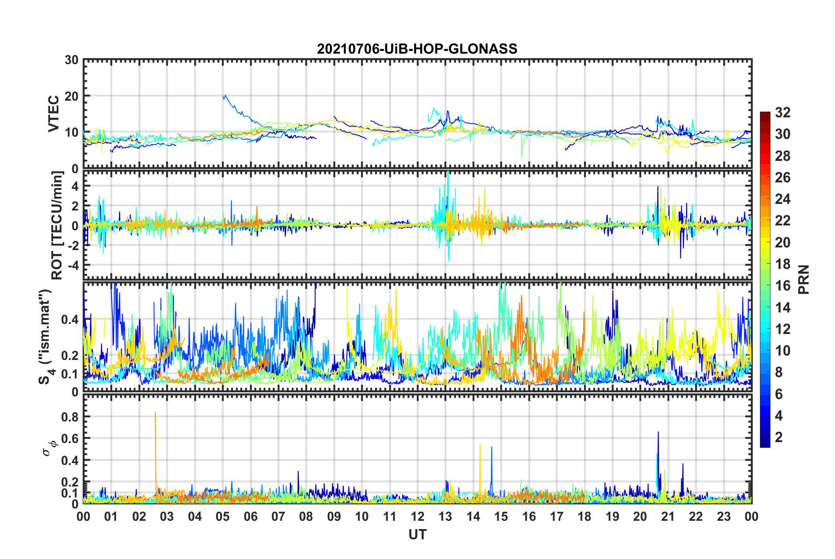Click inside the sigma-phi plot panel
This screenshot has height=559, width=835.
click(417, 449)
